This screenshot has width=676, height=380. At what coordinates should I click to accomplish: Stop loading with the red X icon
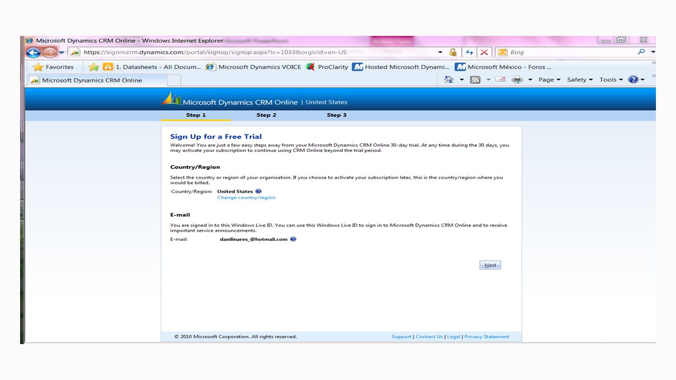(x=484, y=52)
